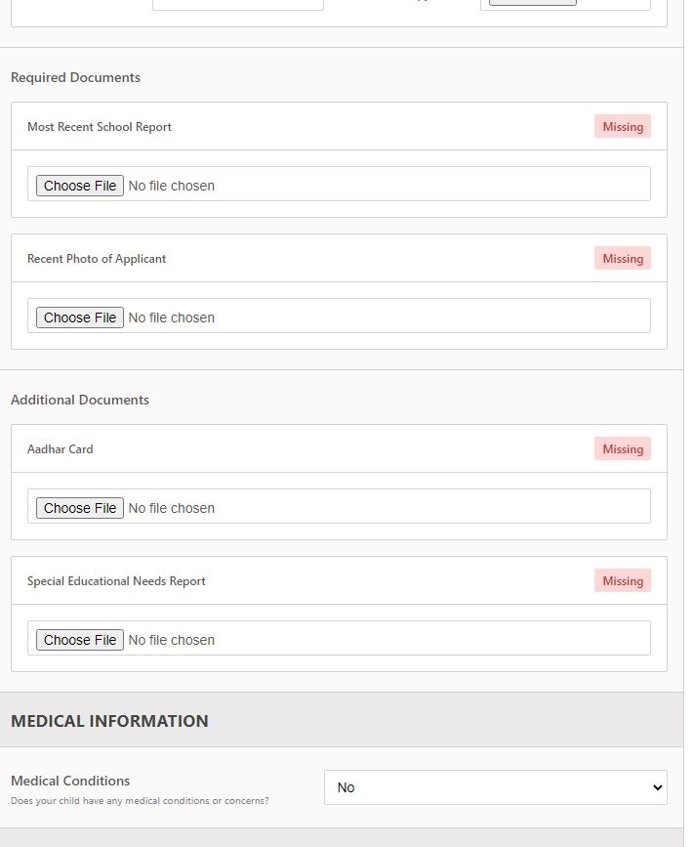Click the Most Recent School Report label
Screen dimensions: 694x847
[100, 126]
